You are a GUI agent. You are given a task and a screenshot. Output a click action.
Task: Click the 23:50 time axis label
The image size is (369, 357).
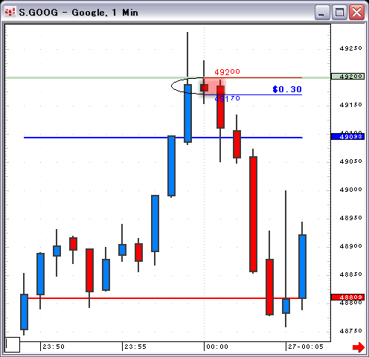tap(54, 347)
